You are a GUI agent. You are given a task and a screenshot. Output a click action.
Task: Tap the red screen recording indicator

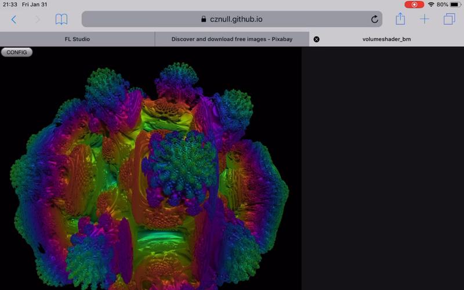point(414,5)
